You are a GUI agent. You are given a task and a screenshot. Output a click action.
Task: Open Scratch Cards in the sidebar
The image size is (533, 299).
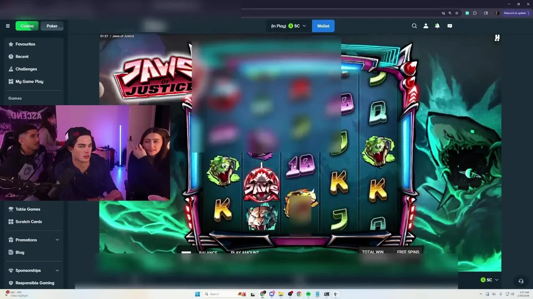coord(29,222)
